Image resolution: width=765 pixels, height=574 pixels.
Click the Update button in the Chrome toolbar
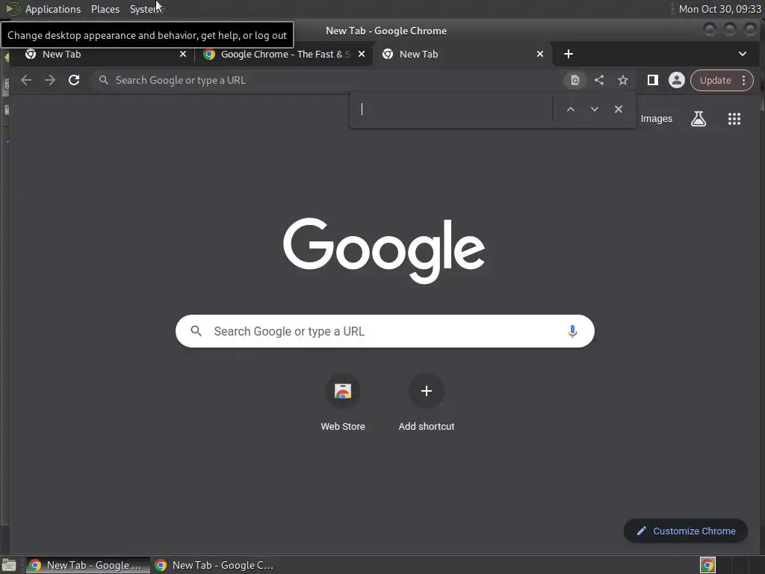pos(715,80)
